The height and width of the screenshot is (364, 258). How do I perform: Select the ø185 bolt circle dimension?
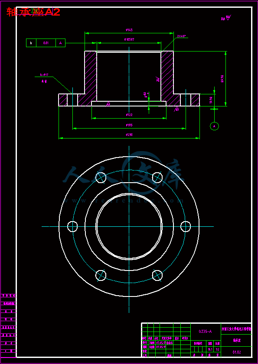pos(129,125)
